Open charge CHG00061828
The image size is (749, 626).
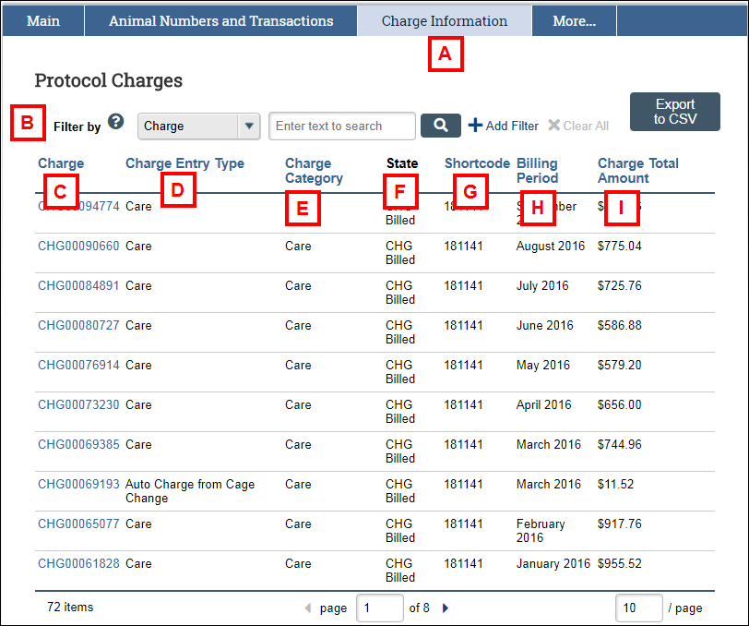(x=78, y=564)
